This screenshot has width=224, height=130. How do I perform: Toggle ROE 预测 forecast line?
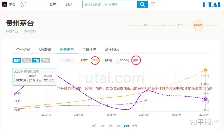pyautogui.click(x=136, y=60)
